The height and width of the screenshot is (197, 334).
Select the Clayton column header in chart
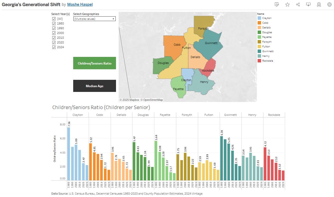pos(78,115)
